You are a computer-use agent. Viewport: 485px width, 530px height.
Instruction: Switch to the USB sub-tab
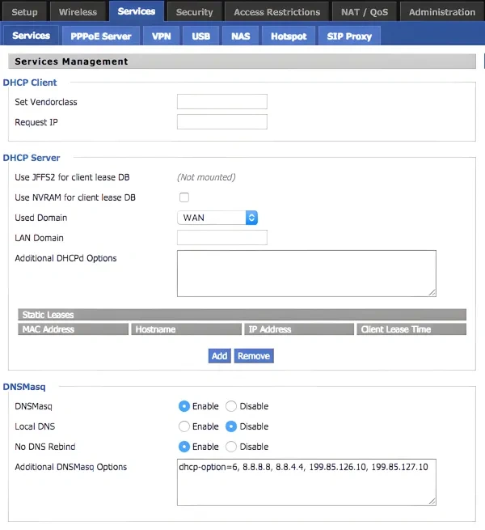pos(201,36)
